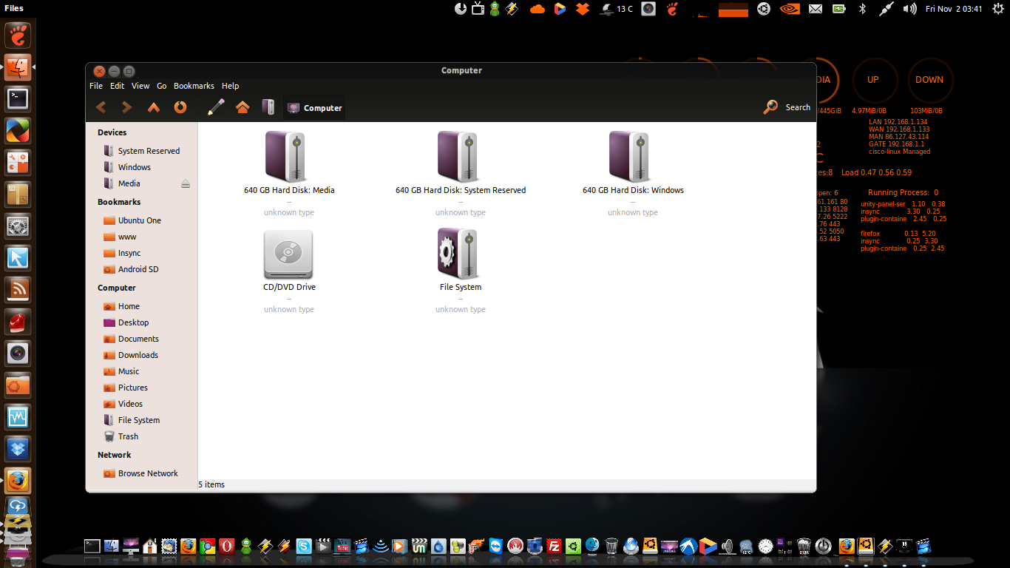1010x568 pixels.
Task: Open the Bookmarks menu
Action: point(194,86)
